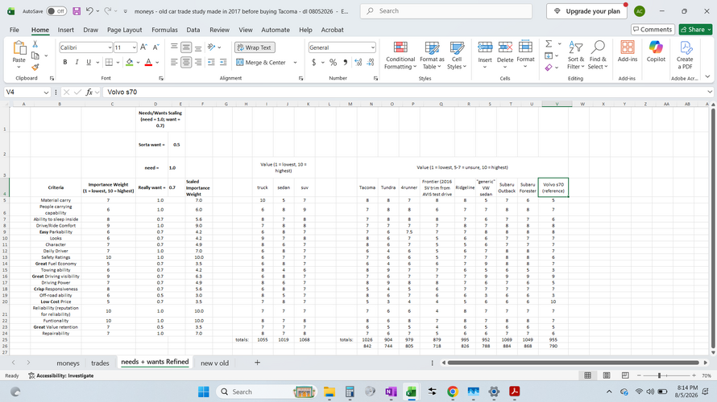Screen dimensions: 717x402
Task: Toggle Middle Align vertical alignment
Action: point(186,47)
